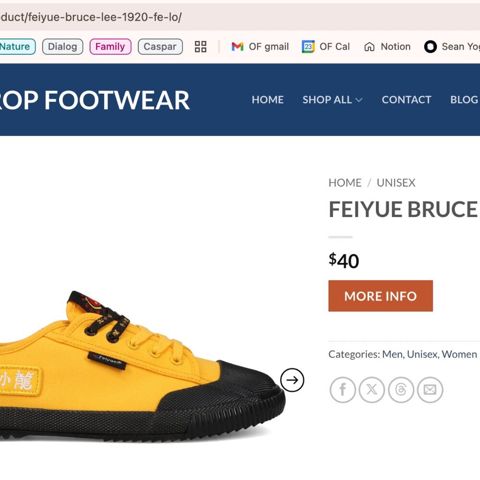The width and height of the screenshot is (480, 480).
Task: Share the product via the X icon
Action: 372,390
